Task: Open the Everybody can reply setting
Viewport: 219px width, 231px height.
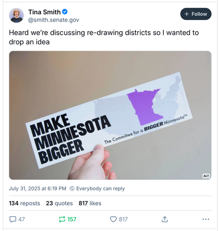Action: click(x=101, y=188)
